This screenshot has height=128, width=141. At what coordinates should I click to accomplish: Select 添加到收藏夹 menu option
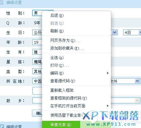[67, 48]
